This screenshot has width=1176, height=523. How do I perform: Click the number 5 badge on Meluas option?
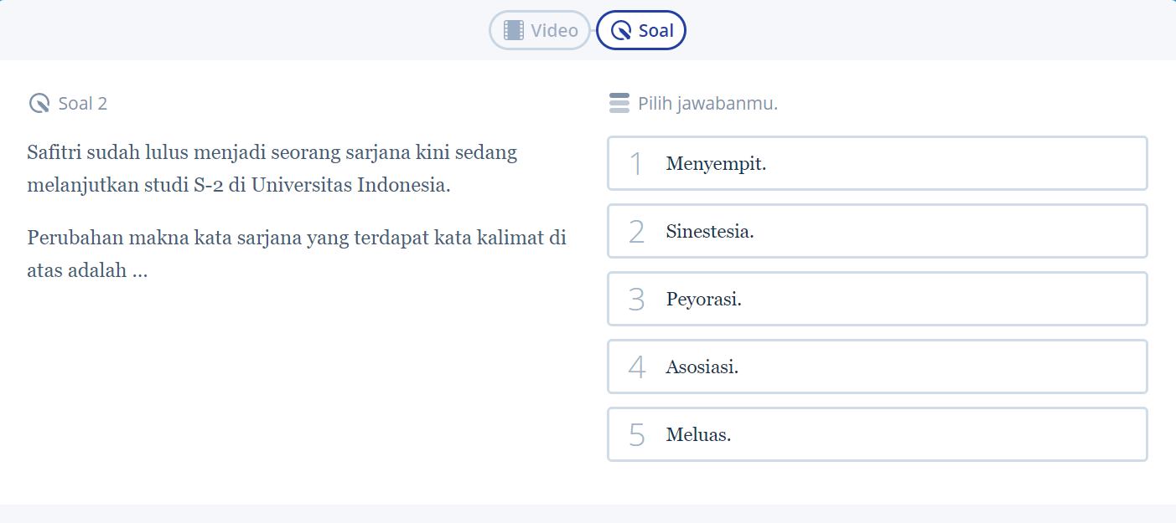pos(636,434)
